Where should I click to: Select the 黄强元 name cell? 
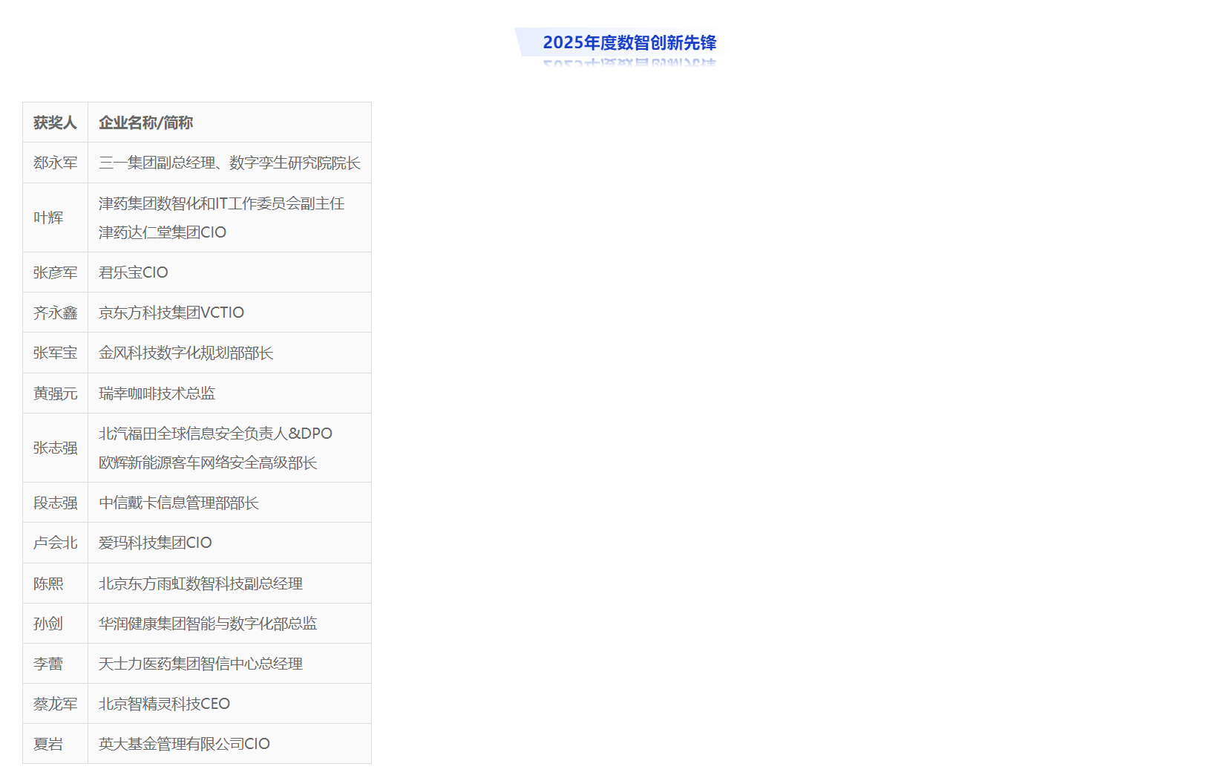coord(55,393)
